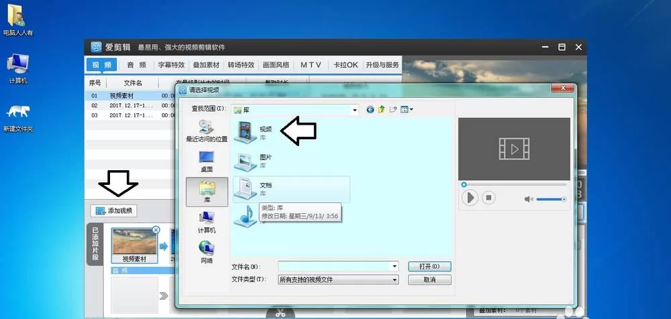Select row 01 视频素材 in list

click(130, 96)
